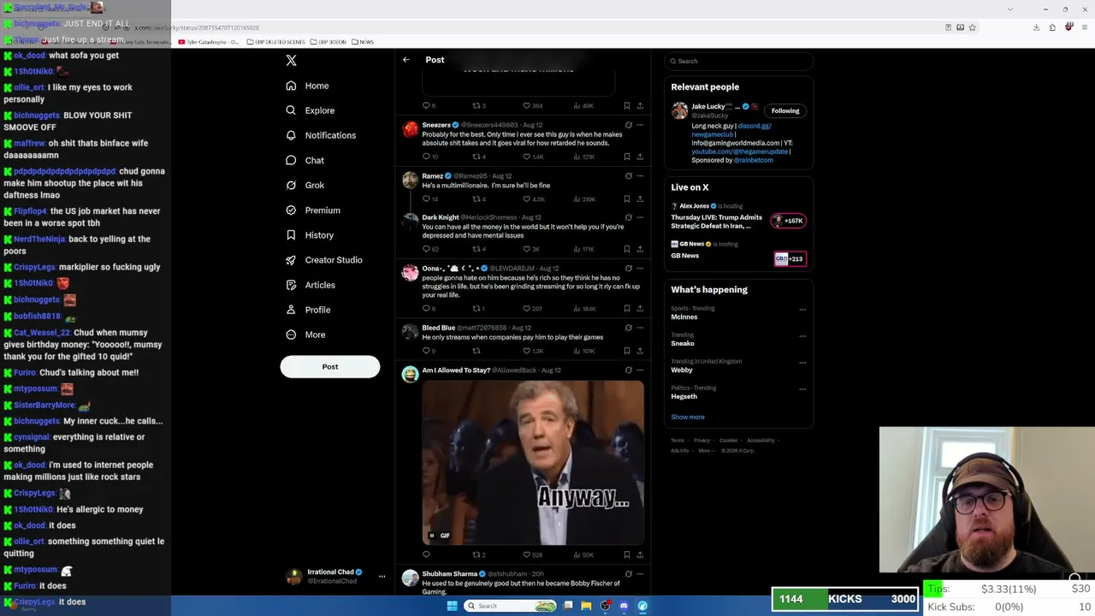Open Sneezers profile avatar
Viewport: 1095px width, 616px height.
411,129
